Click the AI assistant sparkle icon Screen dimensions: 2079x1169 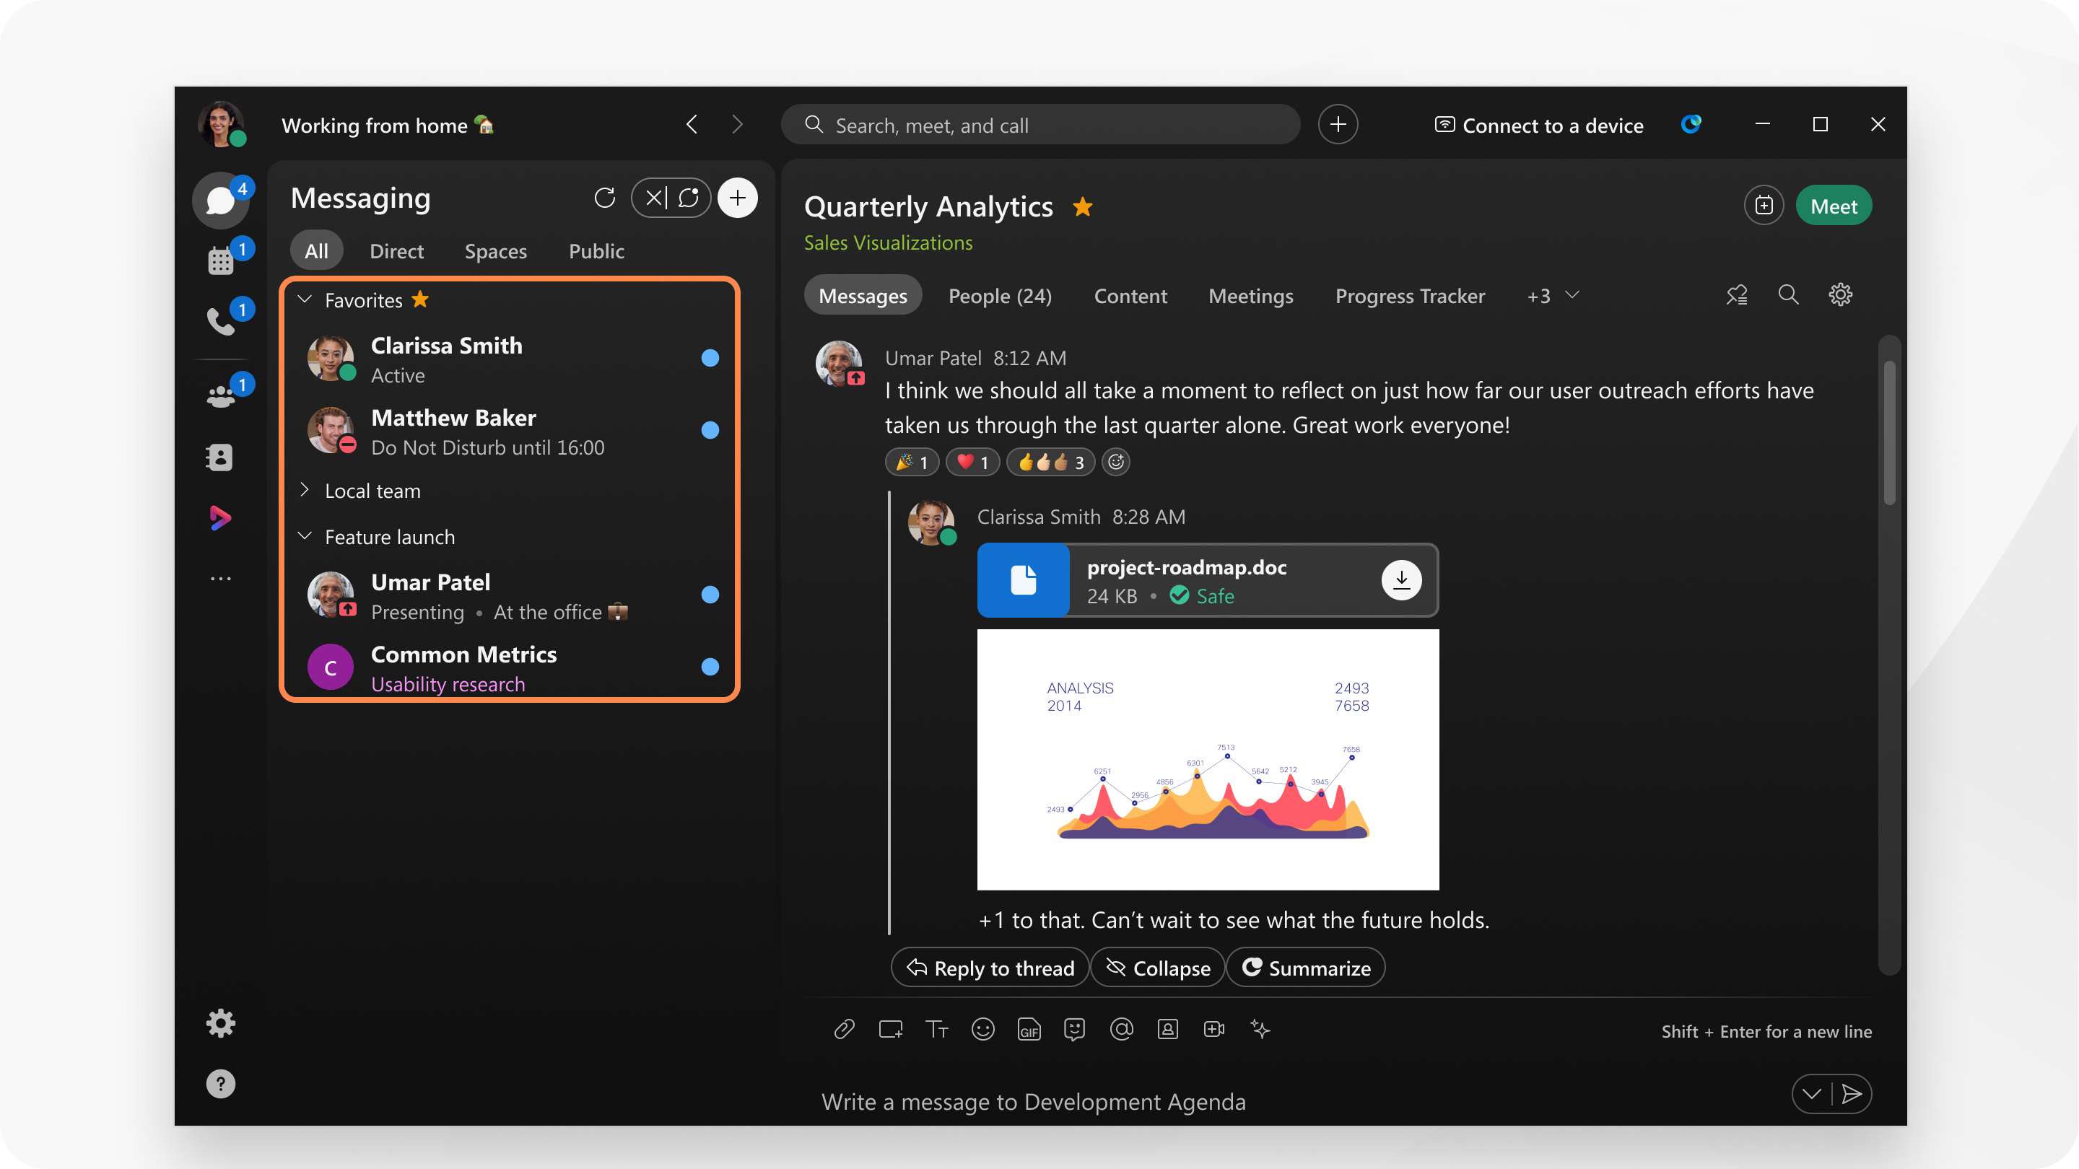[x=1258, y=1029]
